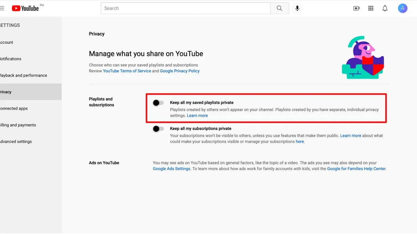Click 'Choose who can see your saved playlists' text
Viewport: 417px width, 234px height.
(x=143, y=65)
